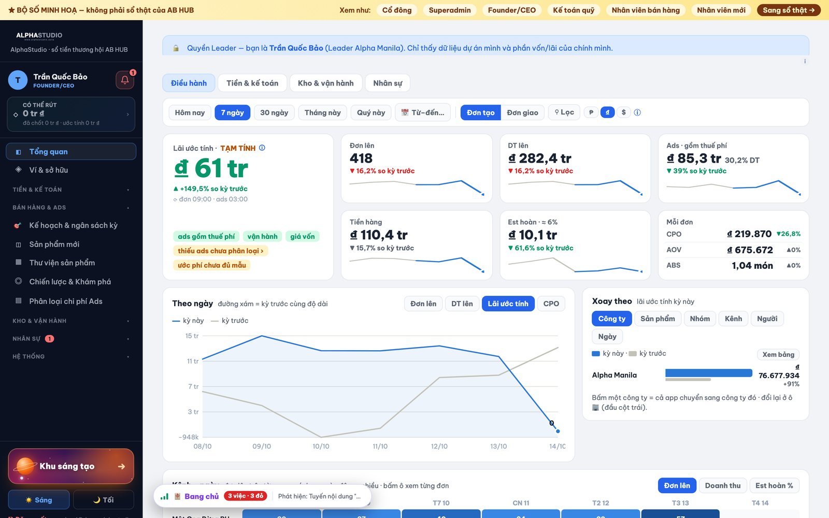829x518 pixels.
Task: Open the Tiền & kế toán tab
Action: [x=252, y=83]
